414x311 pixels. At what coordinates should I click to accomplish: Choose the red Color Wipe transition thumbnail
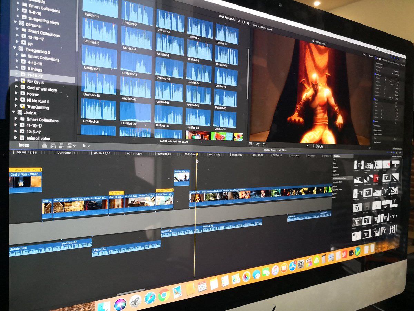point(377,178)
